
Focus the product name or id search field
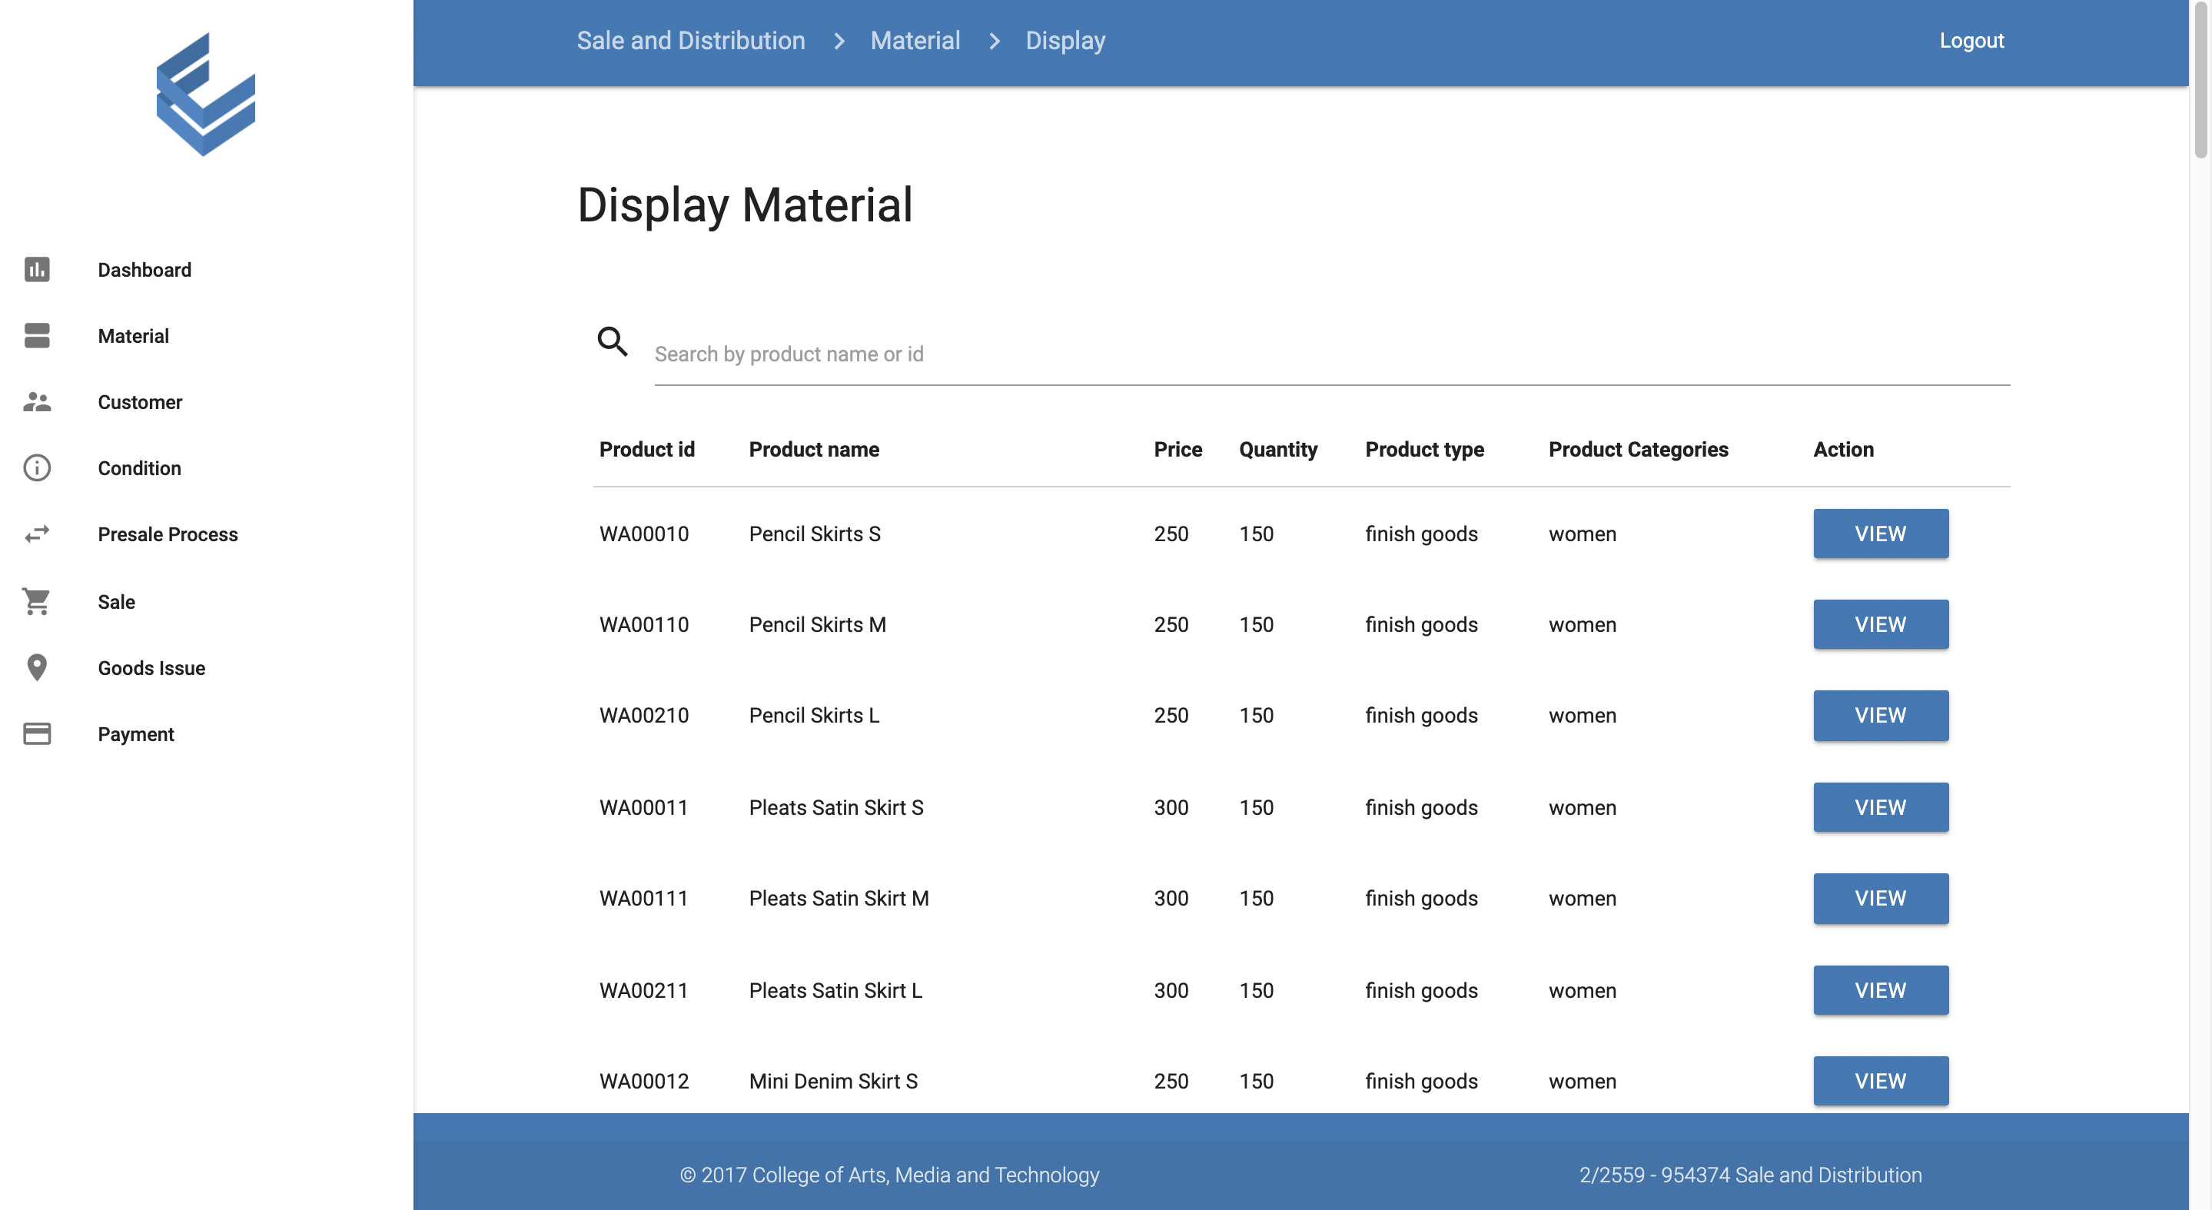click(1332, 354)
